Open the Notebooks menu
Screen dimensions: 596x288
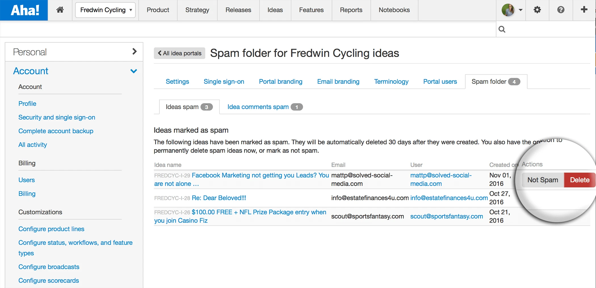[x=394, y=10]
